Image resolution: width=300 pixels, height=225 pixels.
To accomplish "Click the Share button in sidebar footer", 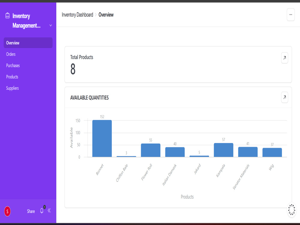I will (x=31, y=211).
